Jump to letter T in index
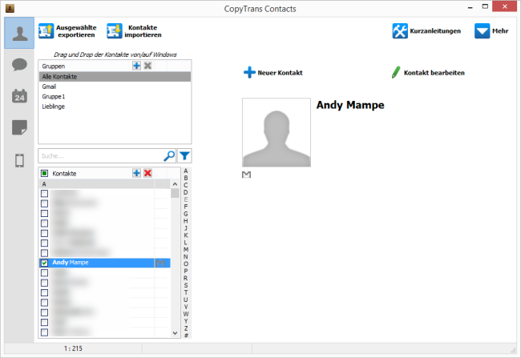The height and width of the screenshot is (358, 521). pos(186,292)
